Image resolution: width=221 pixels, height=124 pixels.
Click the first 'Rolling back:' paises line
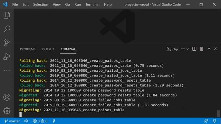click(75, 61)
